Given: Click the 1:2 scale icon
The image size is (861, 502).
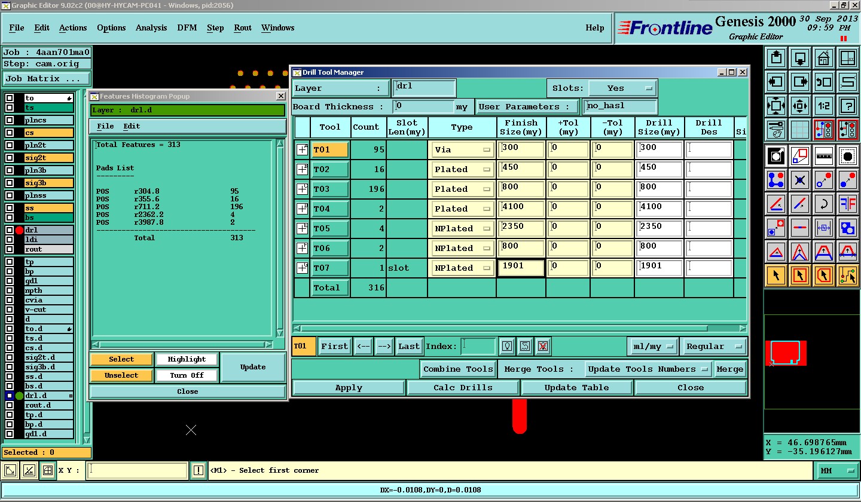Looking at the screenshot, I should coord(824,106).
